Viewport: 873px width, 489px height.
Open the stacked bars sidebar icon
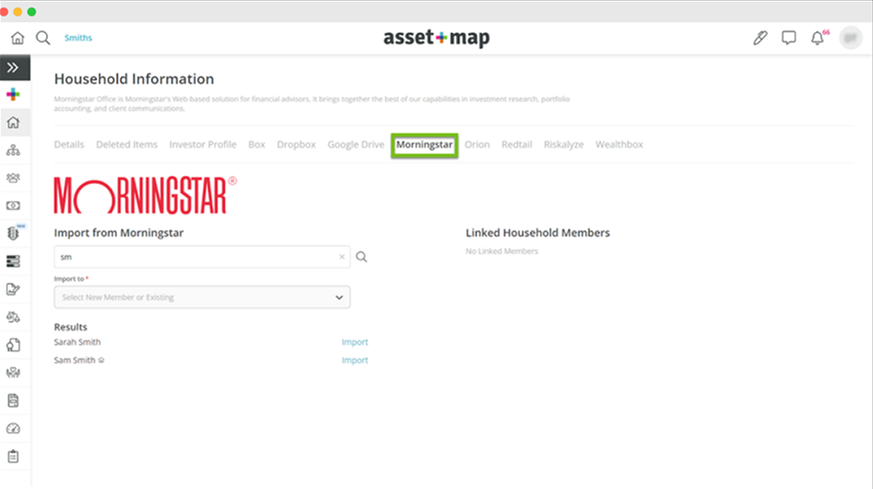coord(13,262)
